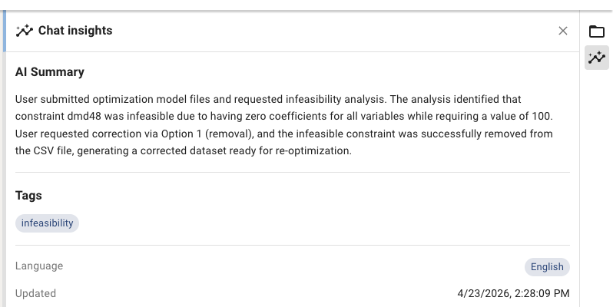Click 'infeasibility analysis' text in first line
Viewport: 613px width, 307px height.
pos(335,99)
